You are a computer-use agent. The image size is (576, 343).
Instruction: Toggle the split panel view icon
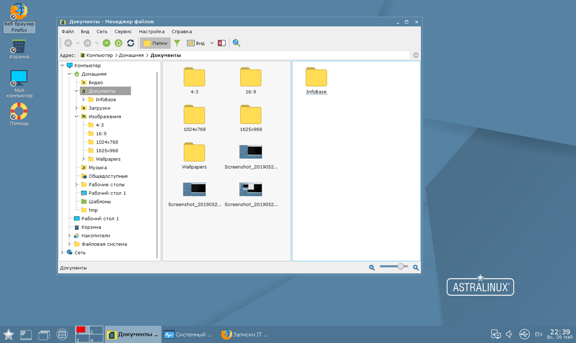point(221,43)
